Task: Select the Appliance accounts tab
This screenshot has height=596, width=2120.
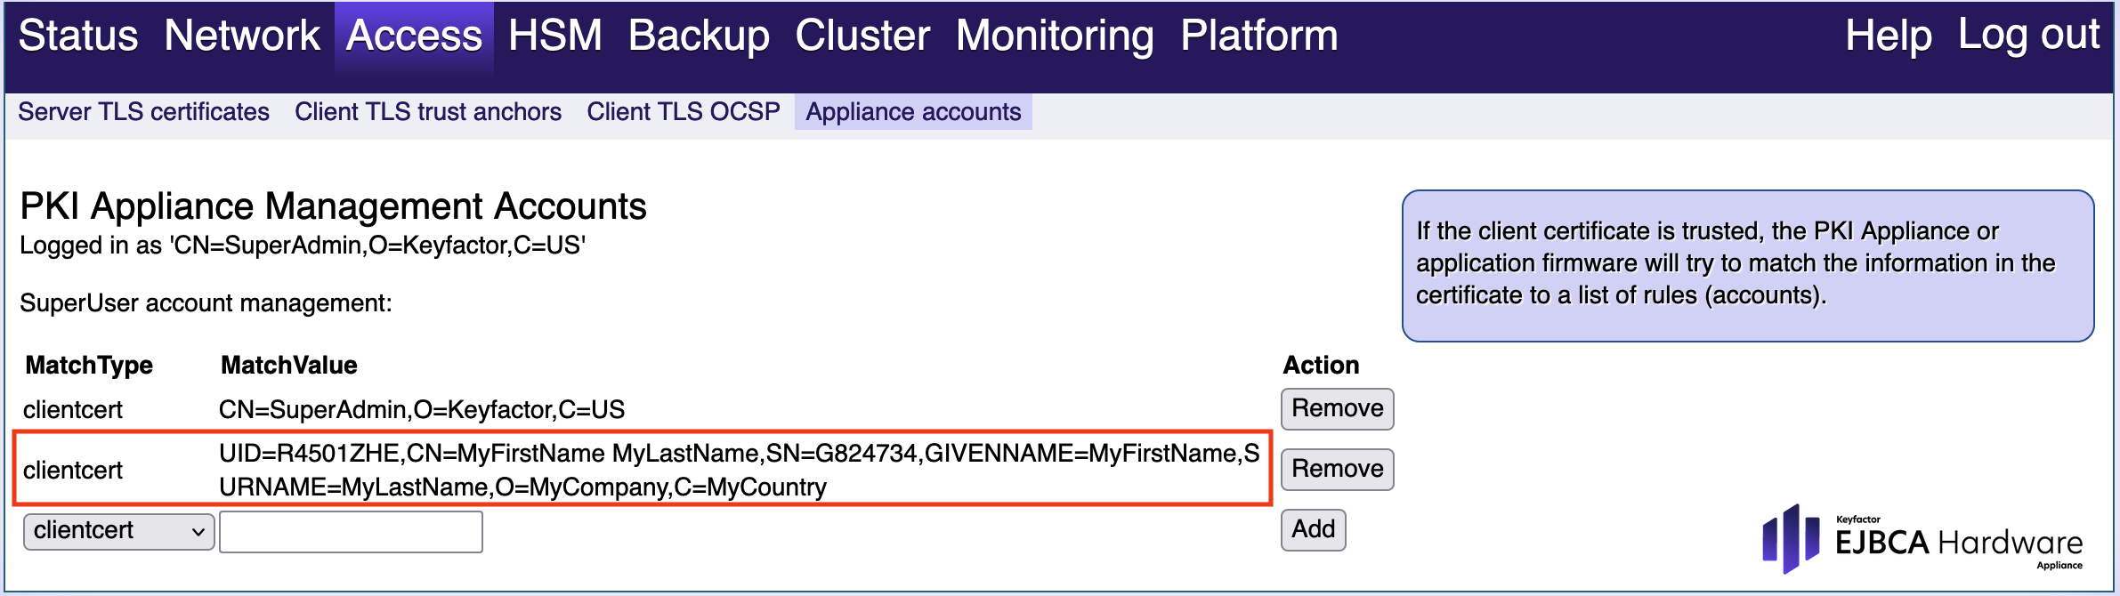Action: click(913, 112)
